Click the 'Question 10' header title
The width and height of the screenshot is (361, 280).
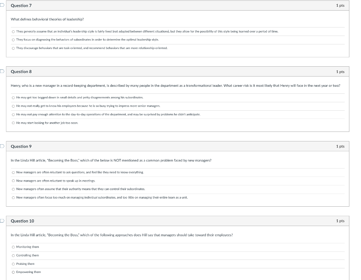click(x=22, y=221)
